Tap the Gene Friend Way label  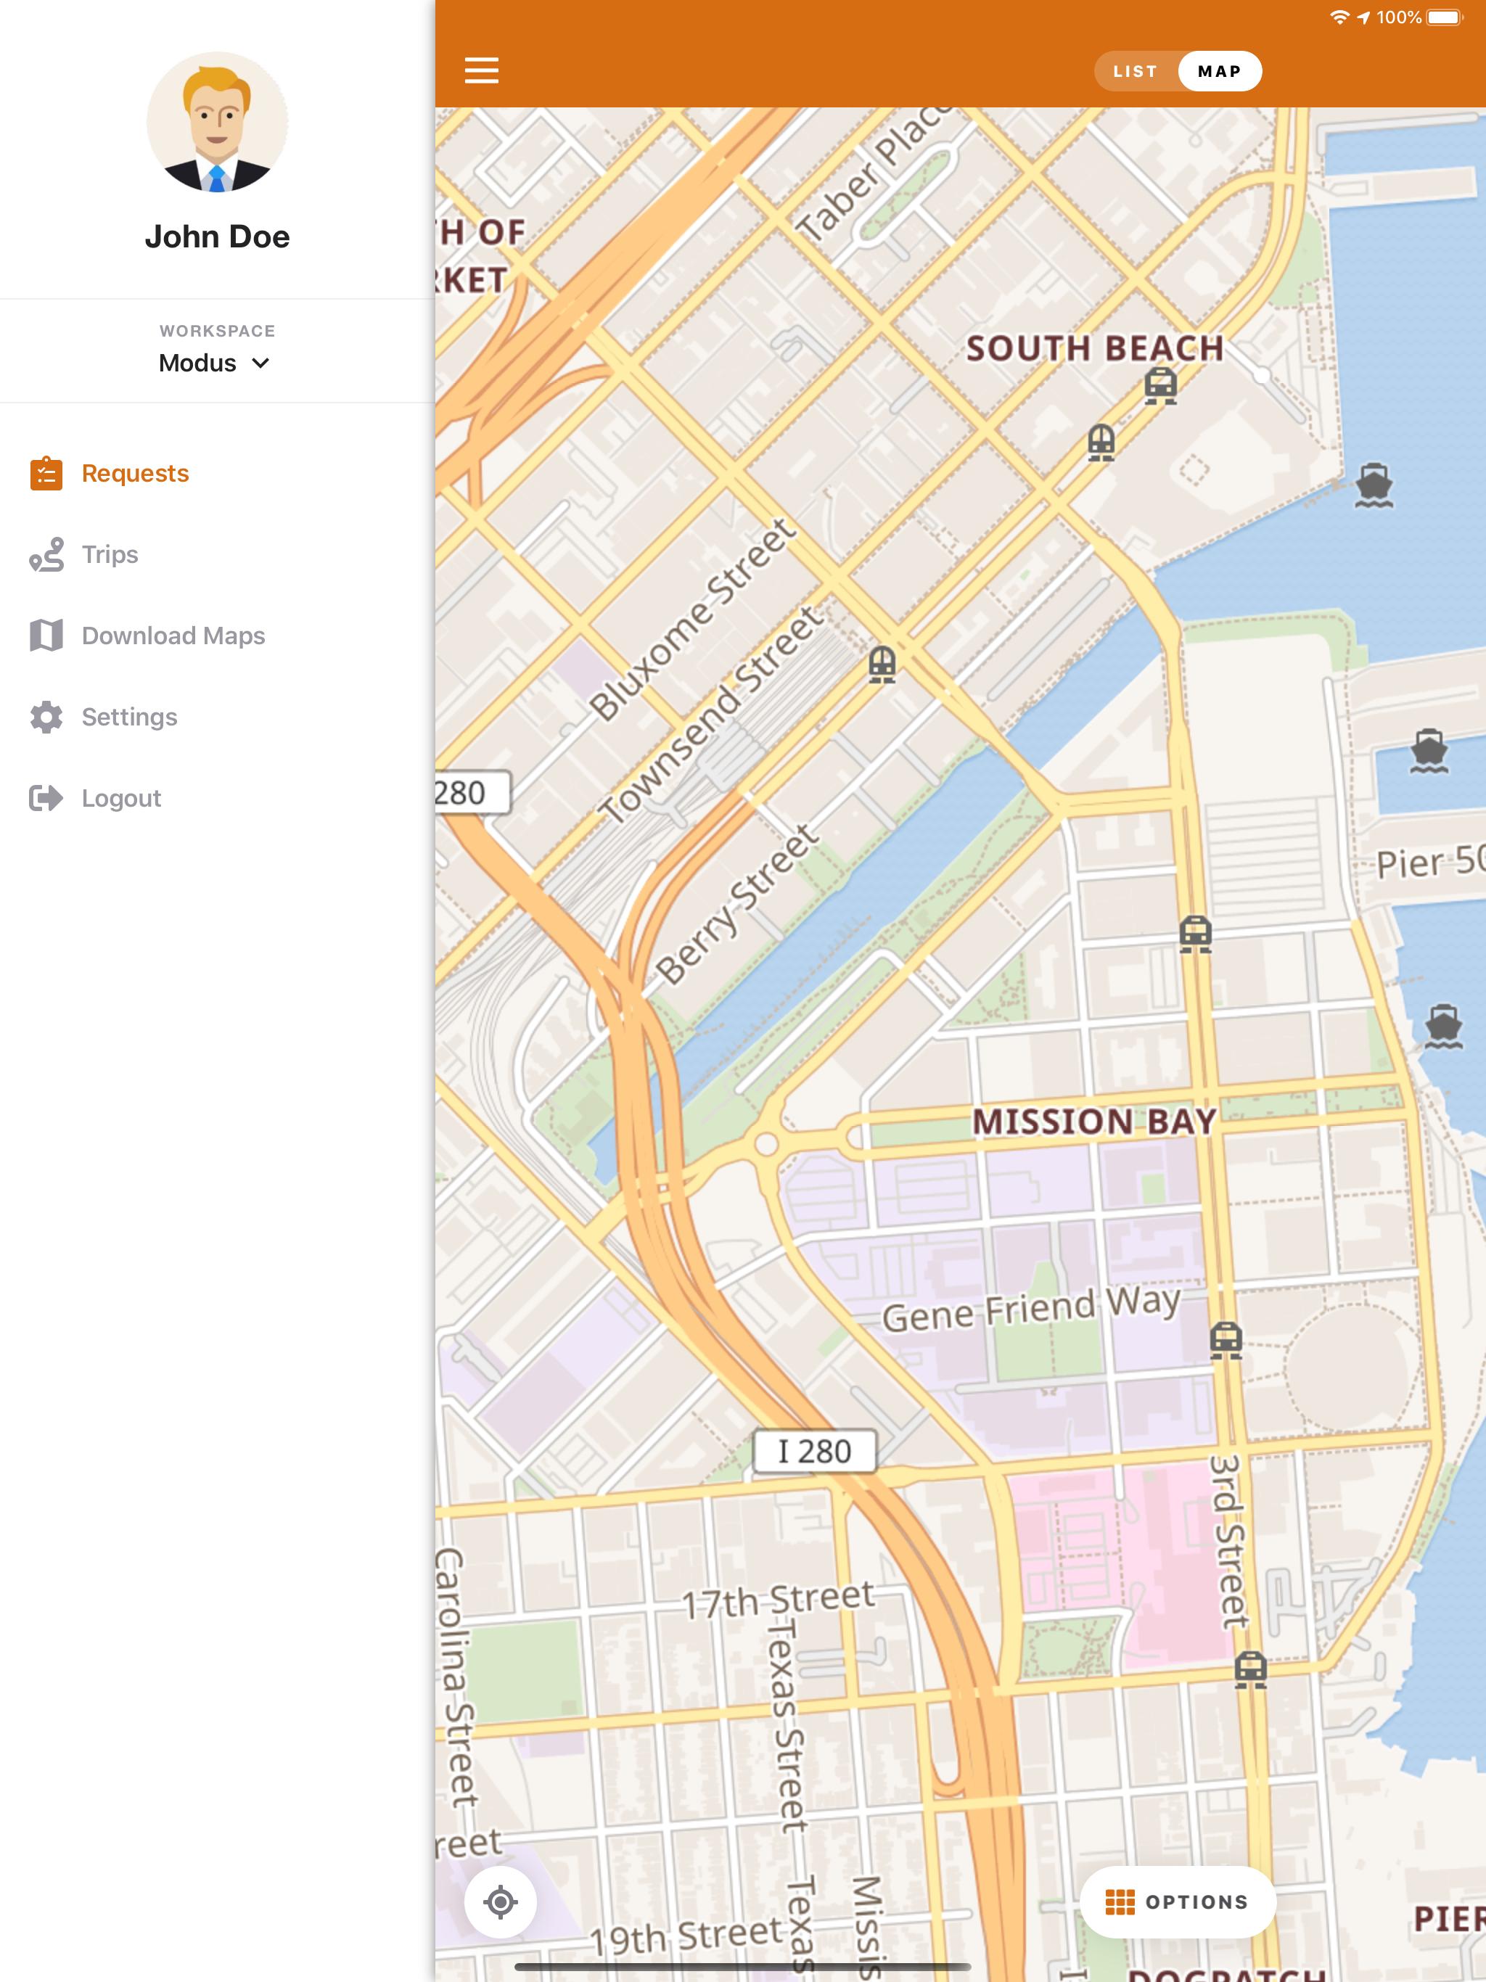pyautogui.click(x=1031, y=1309)
